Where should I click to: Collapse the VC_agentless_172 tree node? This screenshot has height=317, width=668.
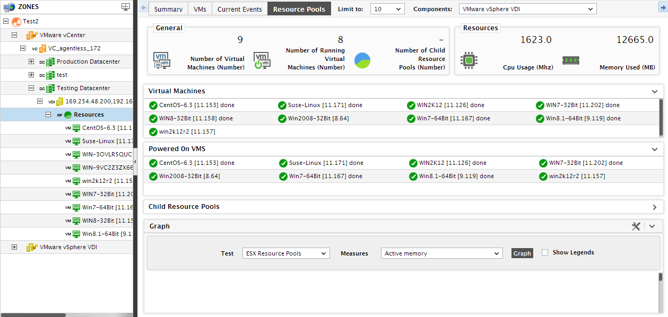click(x=23, y=48)
